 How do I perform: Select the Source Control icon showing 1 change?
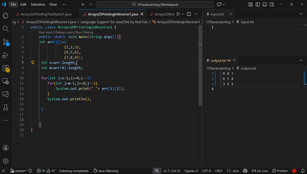point(6,42)
